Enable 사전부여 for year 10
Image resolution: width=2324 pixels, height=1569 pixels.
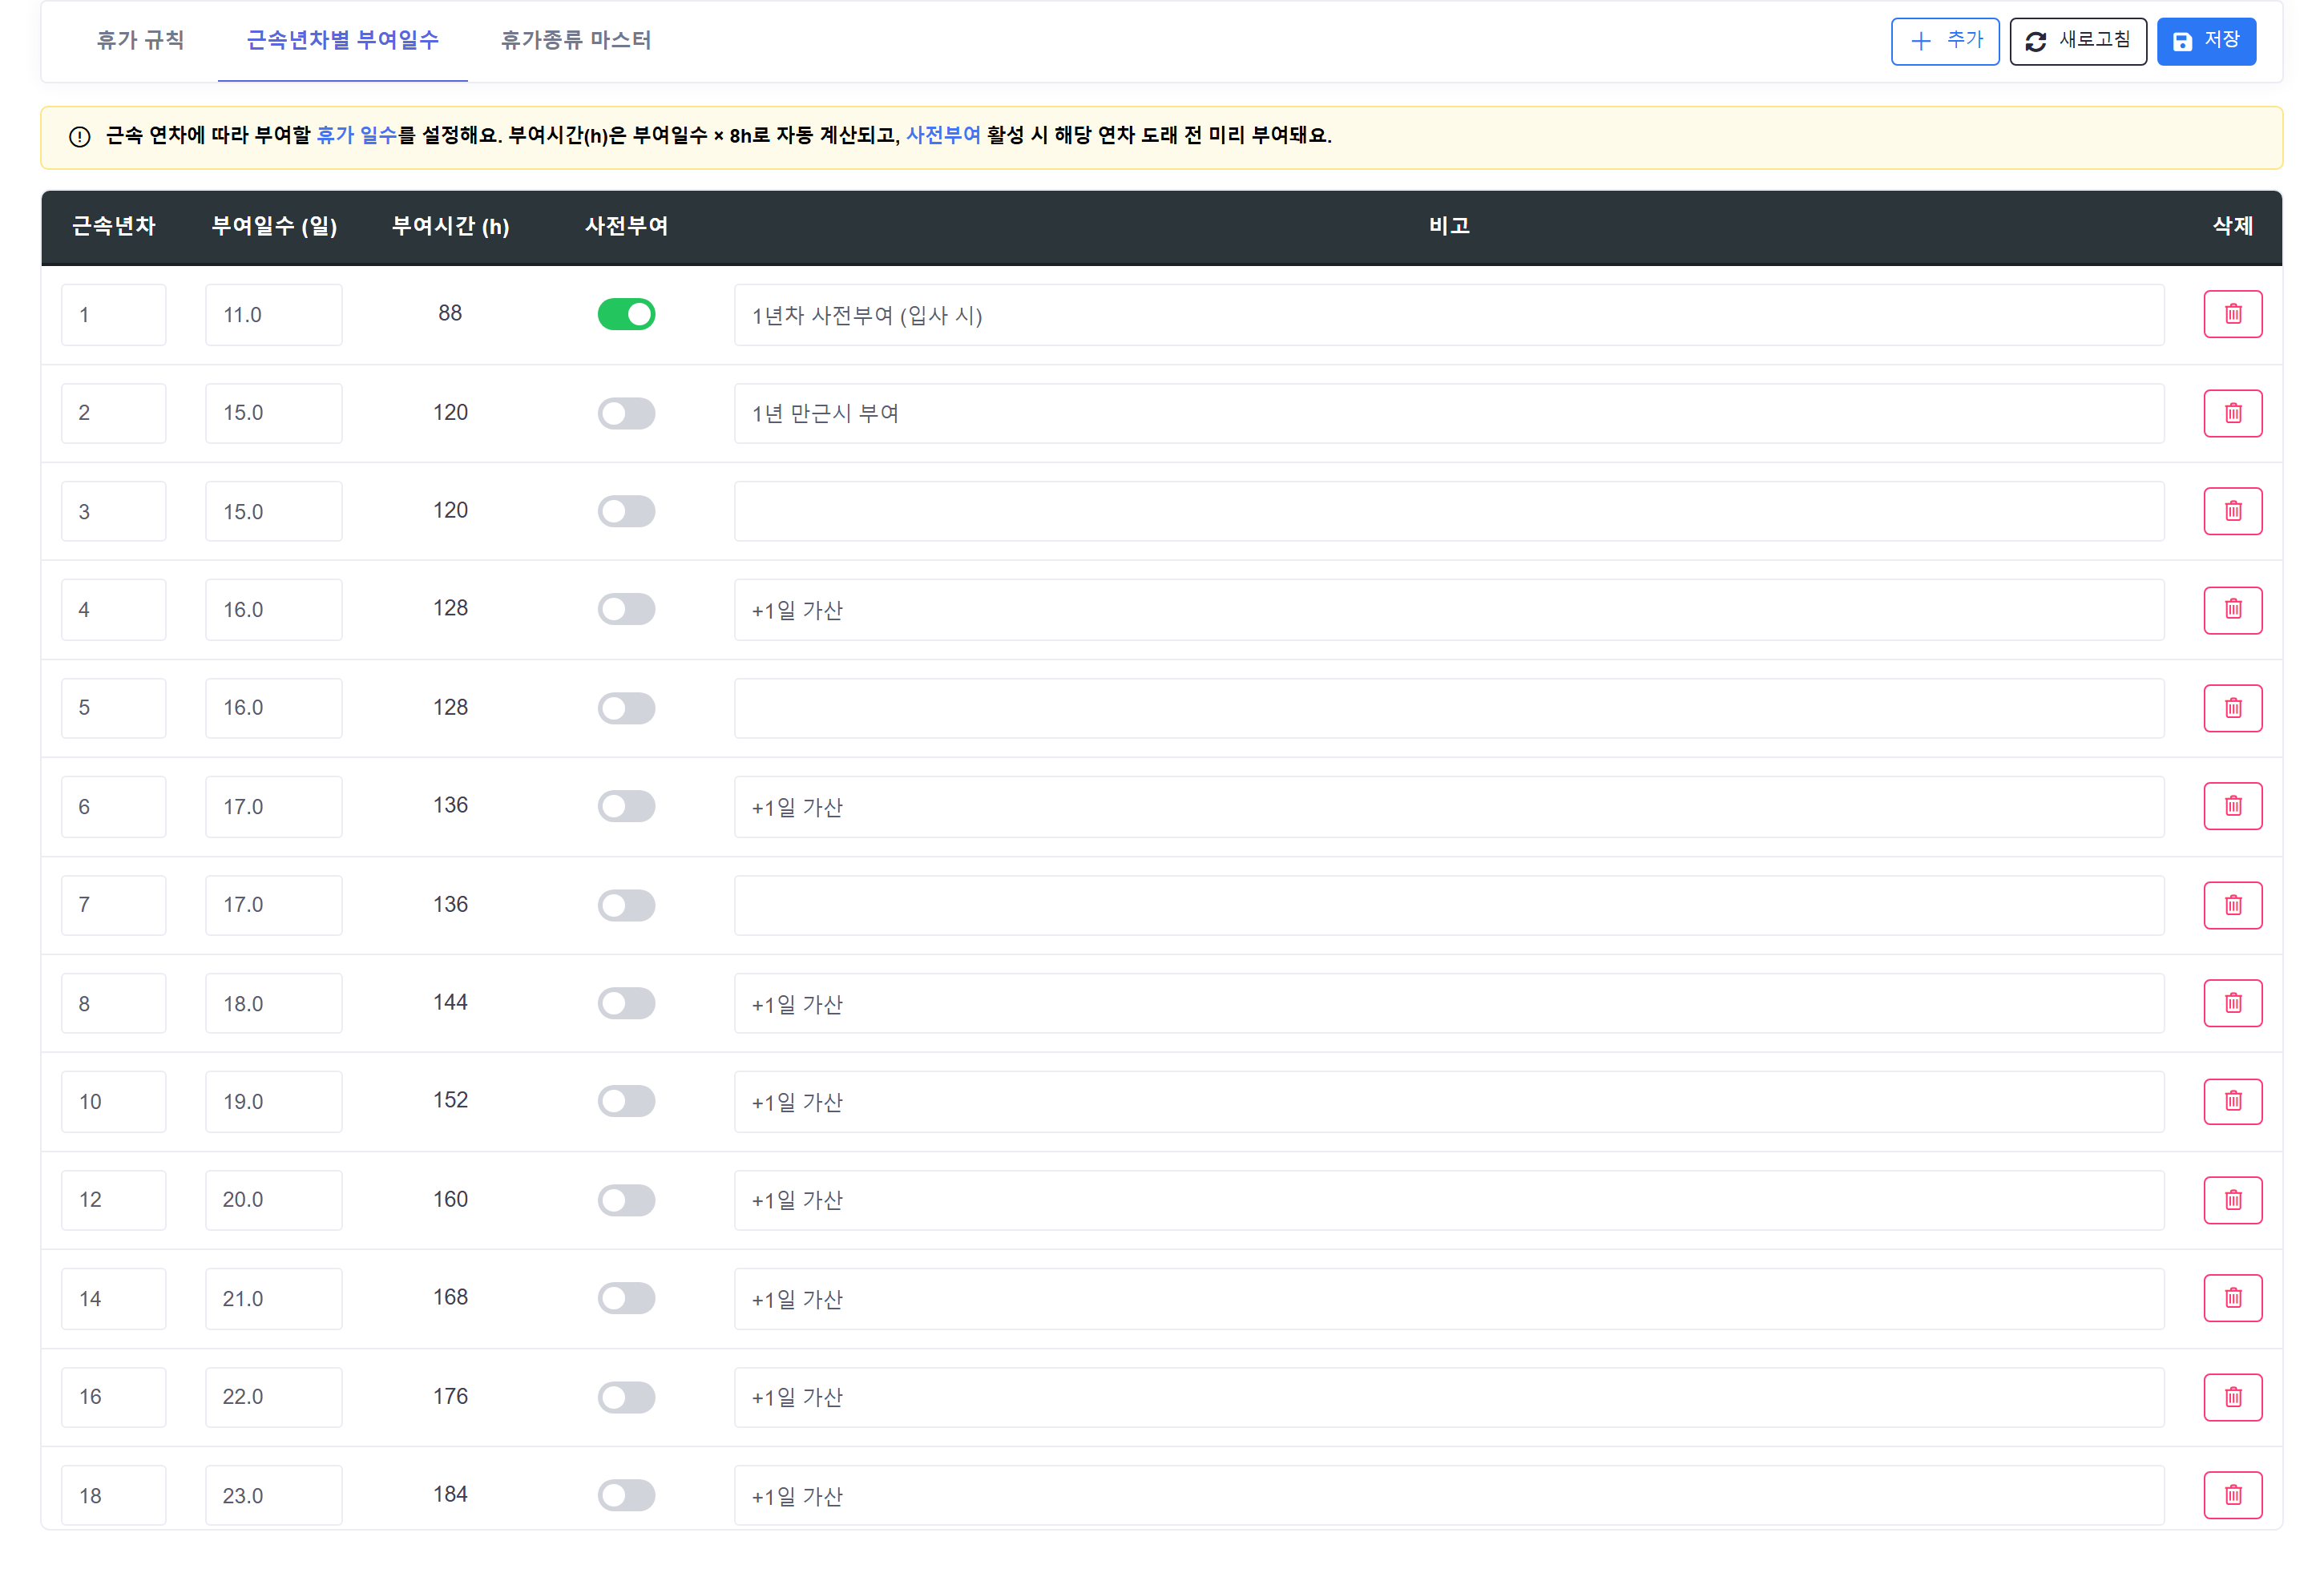click(x=626, y=1101)
